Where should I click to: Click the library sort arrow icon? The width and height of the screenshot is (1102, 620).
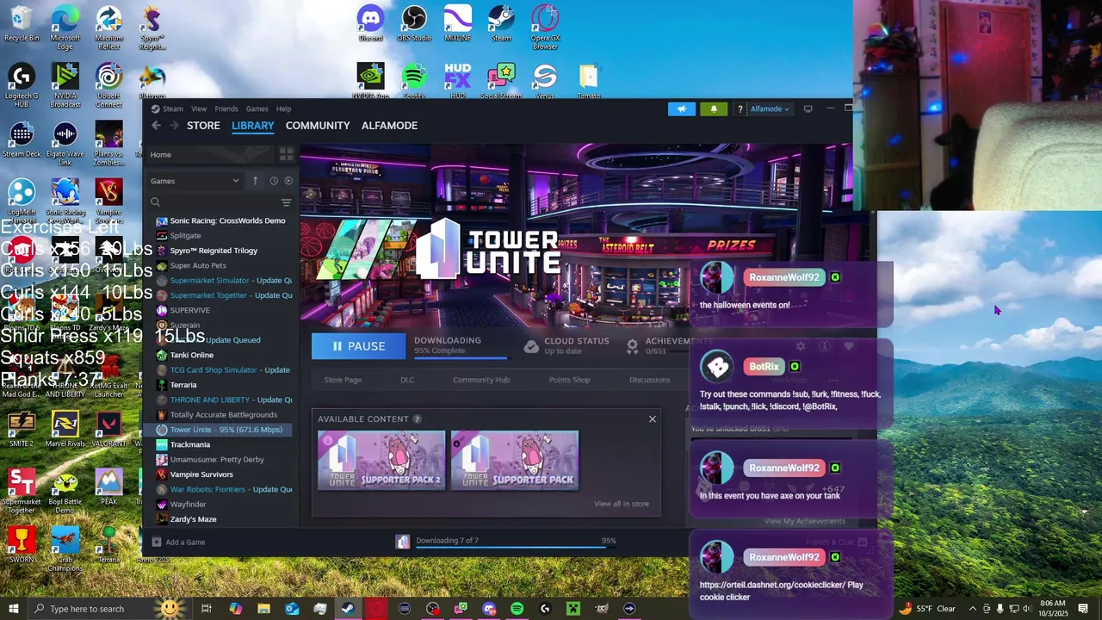(255, 181)
